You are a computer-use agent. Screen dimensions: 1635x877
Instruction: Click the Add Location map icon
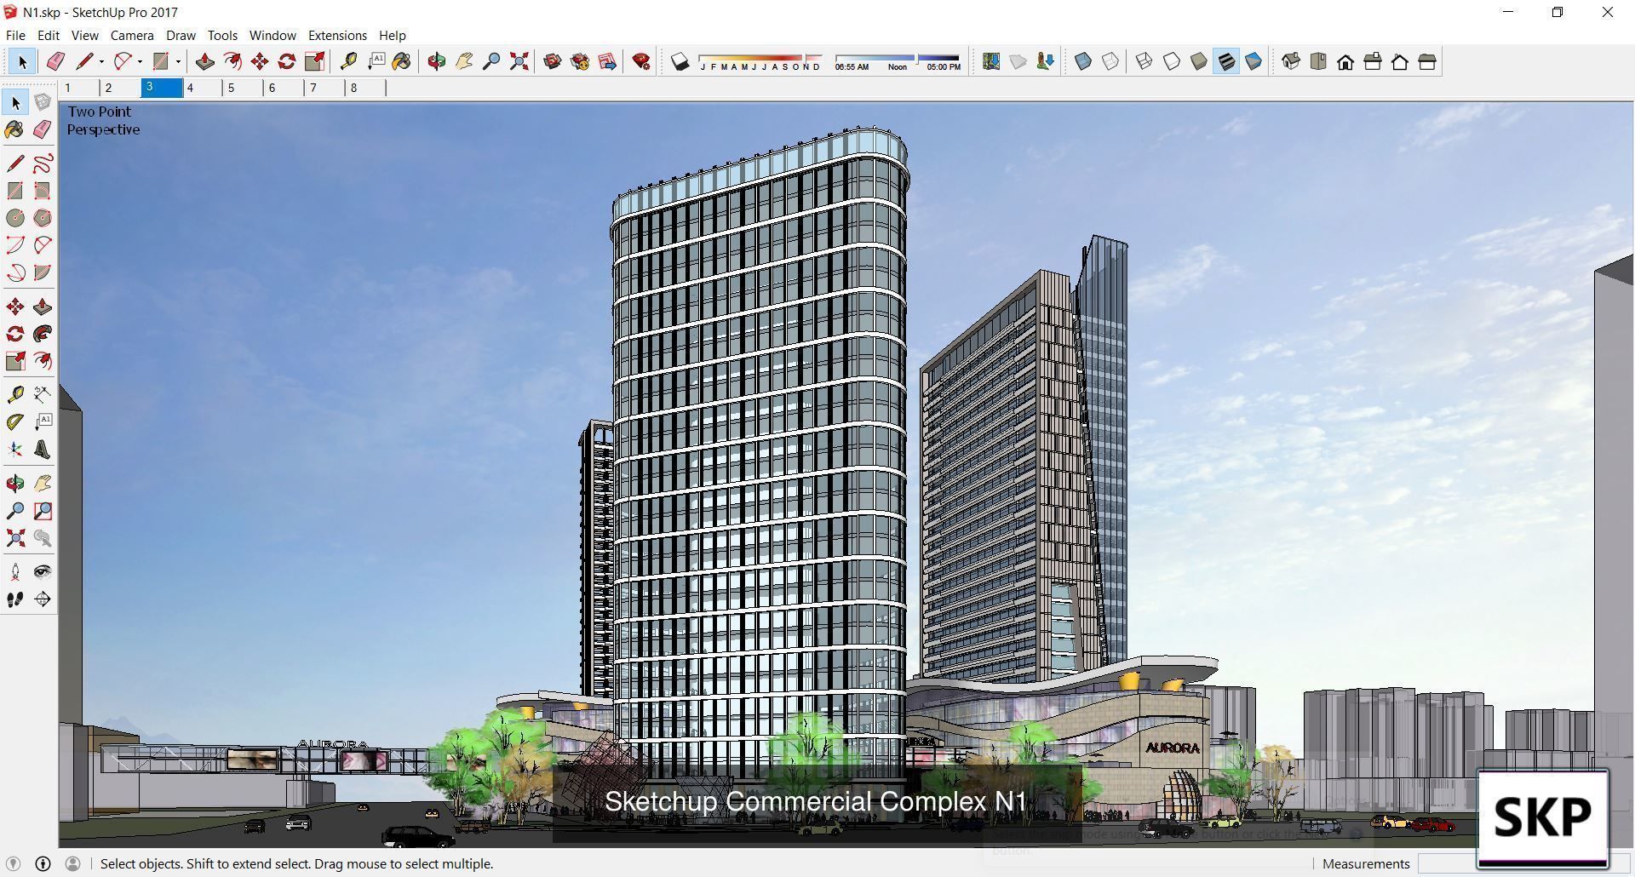991,61
